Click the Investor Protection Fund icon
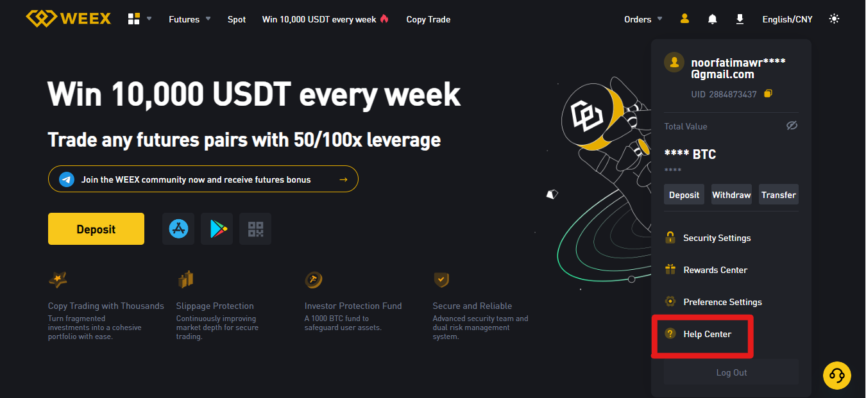The image size is (866, 398). (314, 279)
